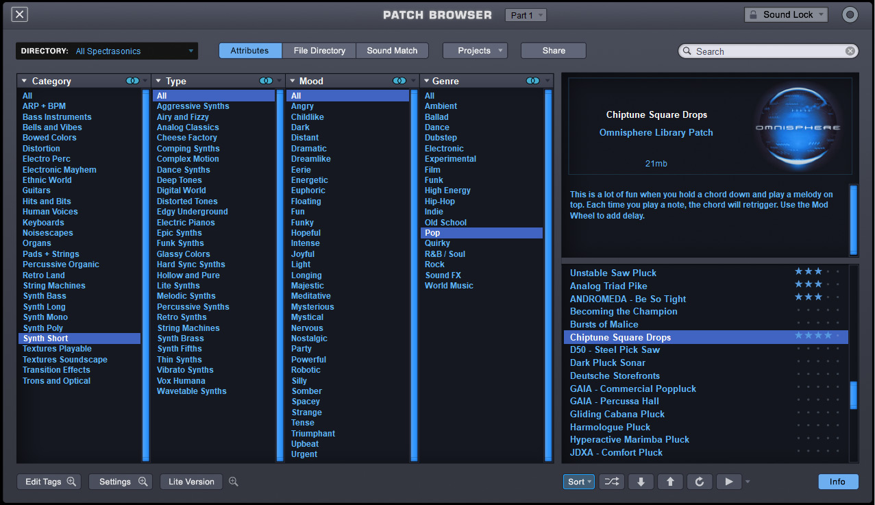Select World Music genre

point(449,286)
